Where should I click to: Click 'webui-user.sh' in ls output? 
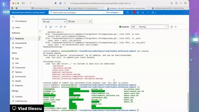[131, 96]
